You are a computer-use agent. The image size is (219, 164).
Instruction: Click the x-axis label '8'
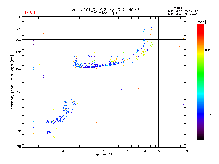click(x=145, y=151)
